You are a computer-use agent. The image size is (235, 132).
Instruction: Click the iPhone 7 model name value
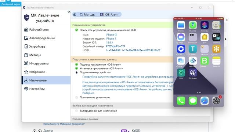pyautogui.click(x=111, y=38)
